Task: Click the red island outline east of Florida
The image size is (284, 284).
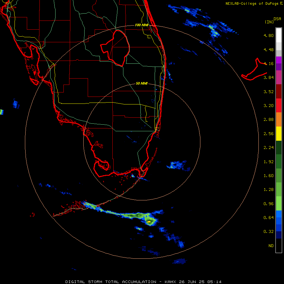Action: [254, 69]
